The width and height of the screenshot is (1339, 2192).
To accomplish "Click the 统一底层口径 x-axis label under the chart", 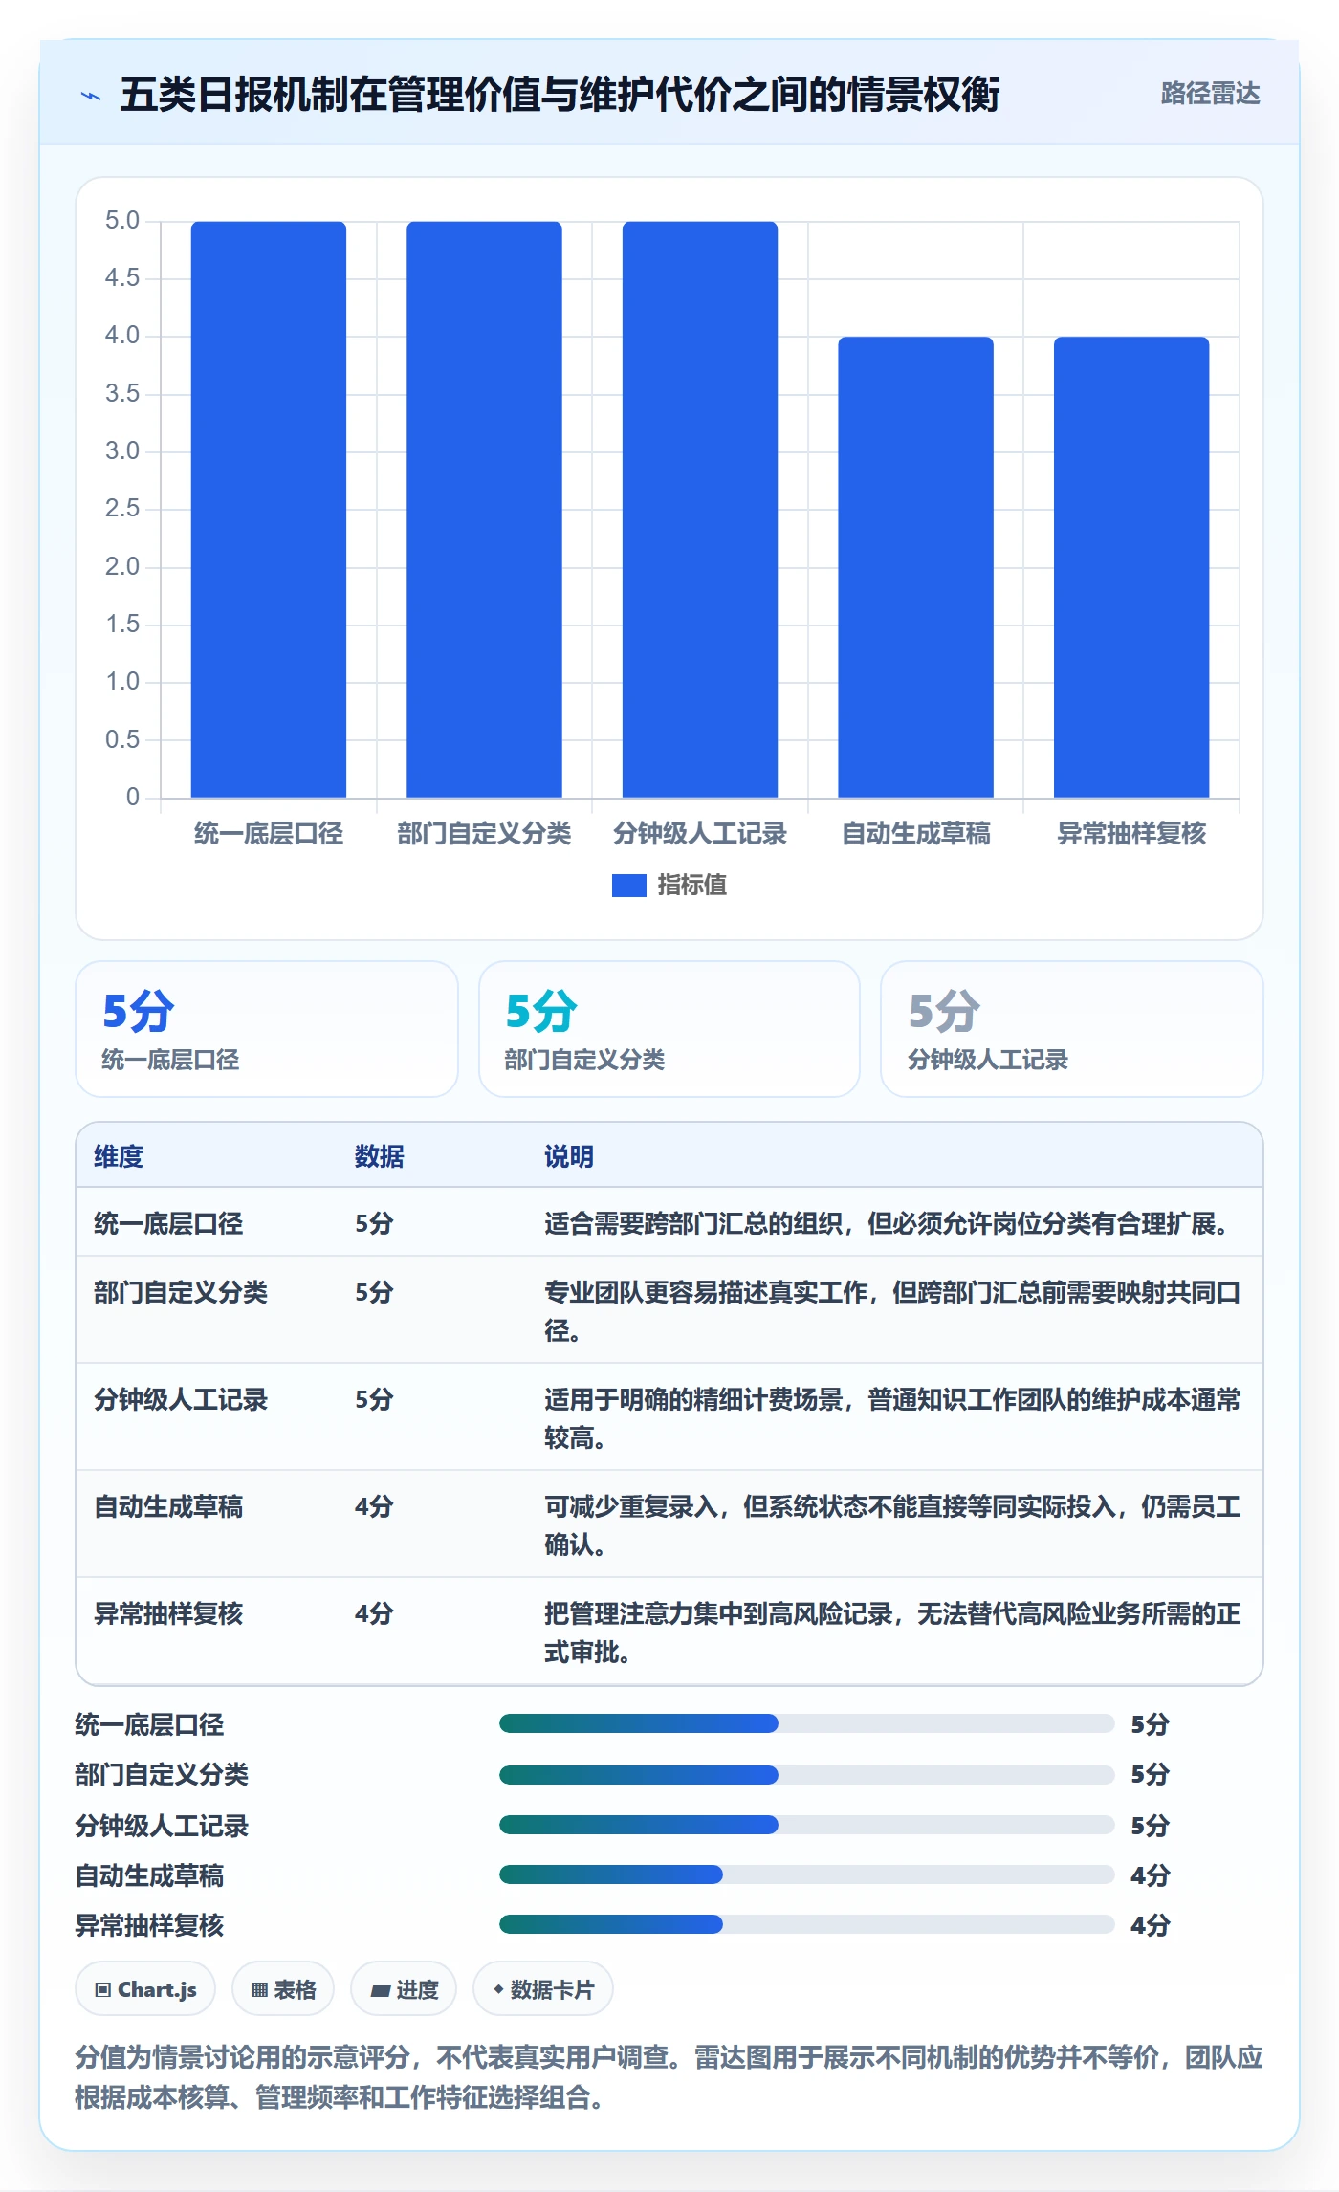I will [269, 833].
